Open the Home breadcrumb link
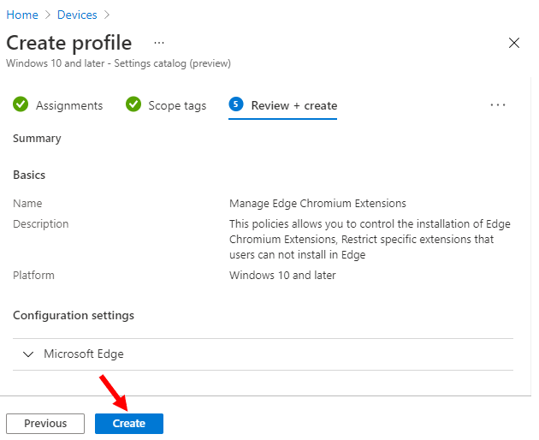This screenshot has width=539, height=440. point(22,15)
